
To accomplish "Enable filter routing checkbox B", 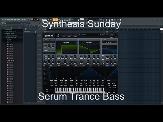I will click(103, 57).
